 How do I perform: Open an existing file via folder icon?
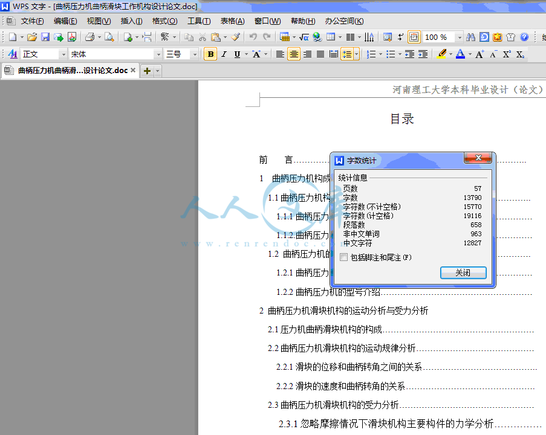point(32,37)
